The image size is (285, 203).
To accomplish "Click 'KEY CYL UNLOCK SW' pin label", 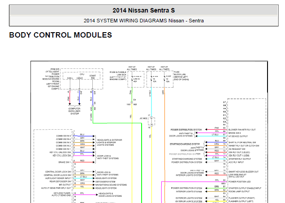I will tap(60, 152).
